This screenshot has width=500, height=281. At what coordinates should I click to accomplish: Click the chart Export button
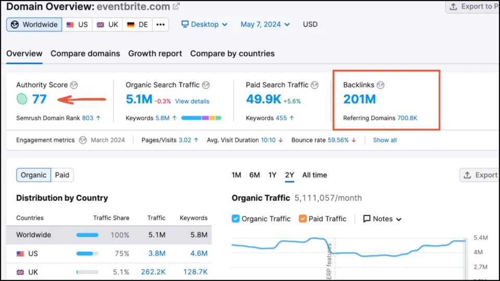[479, 175]
